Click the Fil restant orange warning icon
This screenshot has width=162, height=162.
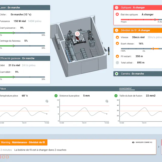click(x=117, y=56)
